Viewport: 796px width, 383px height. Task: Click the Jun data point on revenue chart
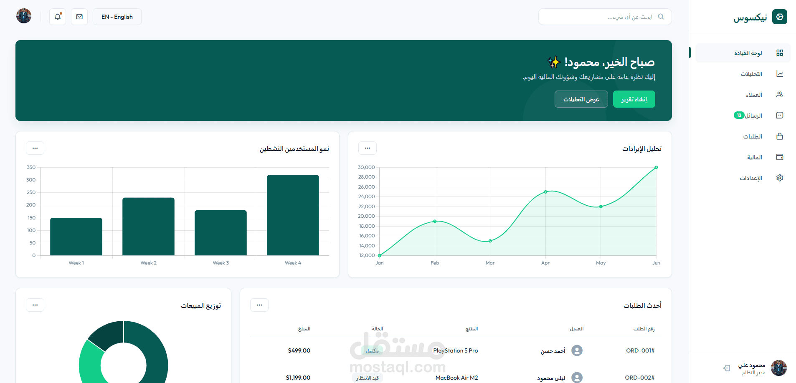656,167
